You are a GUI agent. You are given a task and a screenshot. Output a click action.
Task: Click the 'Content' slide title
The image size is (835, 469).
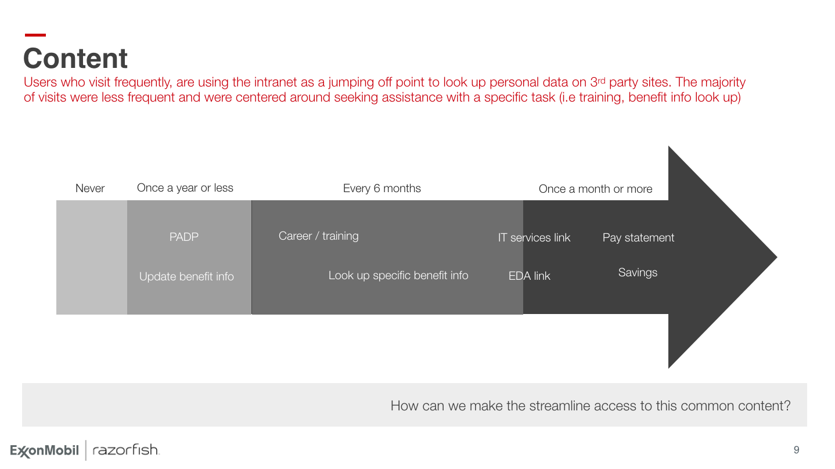[75, 59]
